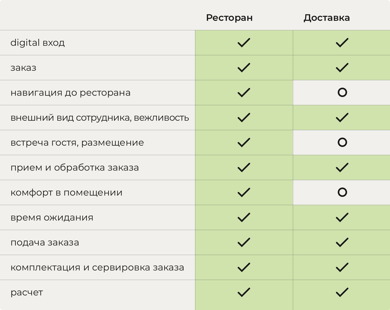Click the Ресторан checkmark for digital вход

(x=244, y=43)
